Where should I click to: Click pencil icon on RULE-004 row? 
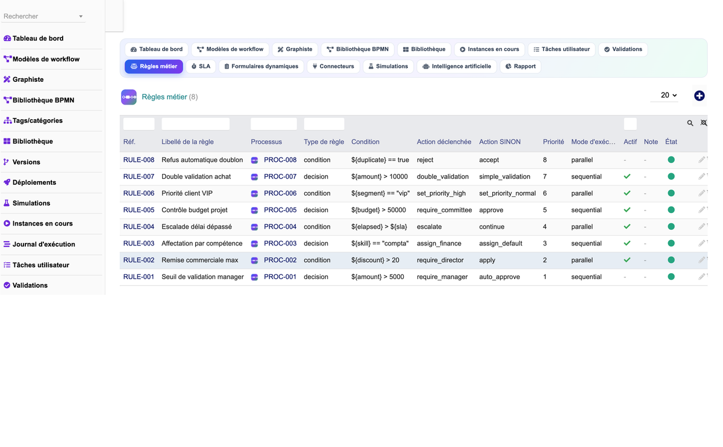pyautogui.click(x=701, y=227)
